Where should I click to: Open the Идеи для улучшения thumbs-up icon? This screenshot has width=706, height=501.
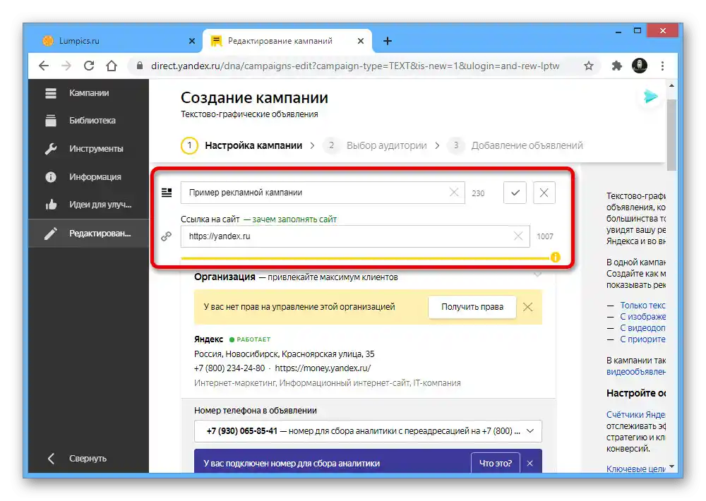tap(51, 205)
